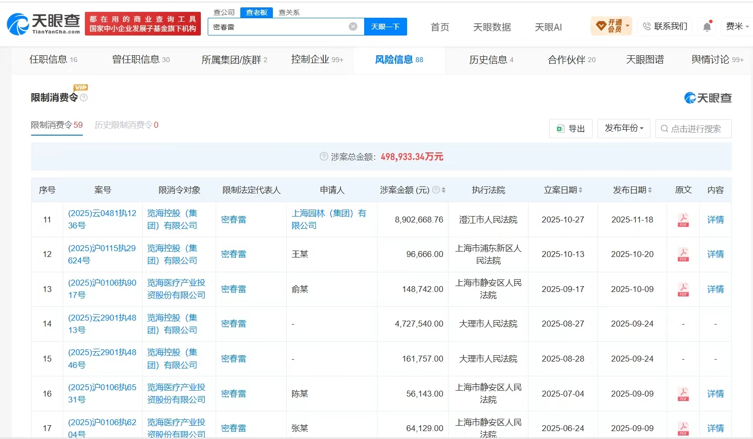Click the 导出 export button
This screenshot has width=753, height=439.
571,129
